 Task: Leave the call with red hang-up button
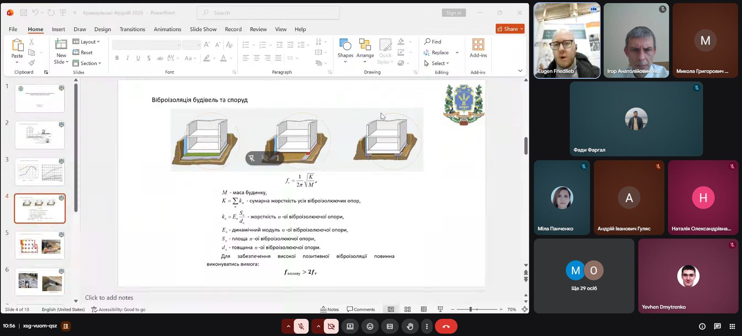pyautogui.click(x=446, y=326)
